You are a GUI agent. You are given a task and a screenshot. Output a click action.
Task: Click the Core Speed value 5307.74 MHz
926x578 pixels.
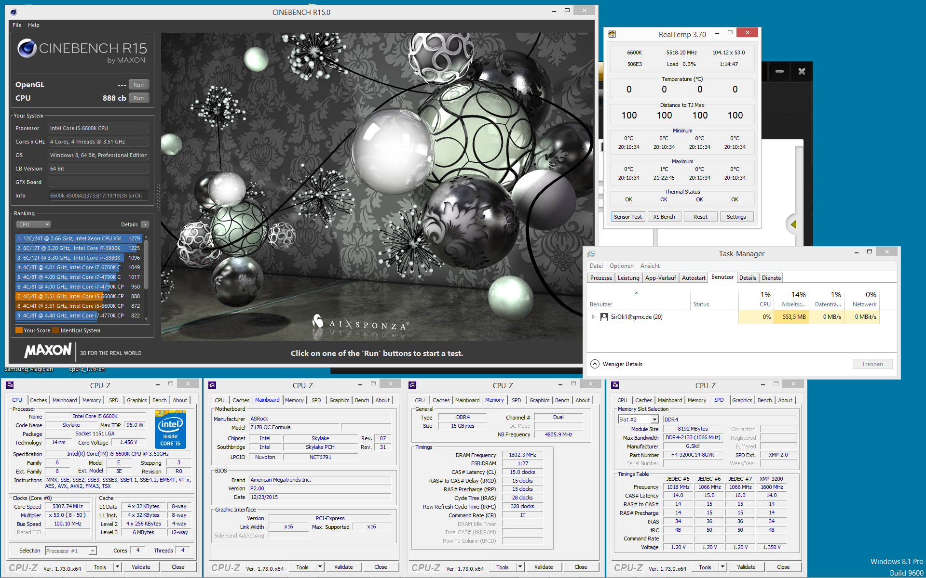pos(68,506)
